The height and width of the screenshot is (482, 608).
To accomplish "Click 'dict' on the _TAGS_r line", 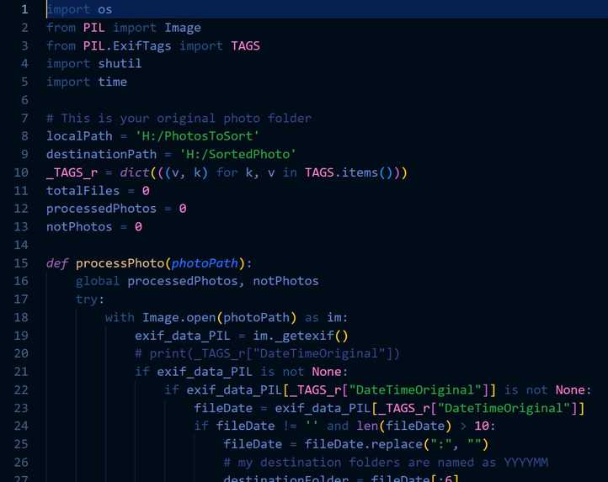I will click(135, 172).
